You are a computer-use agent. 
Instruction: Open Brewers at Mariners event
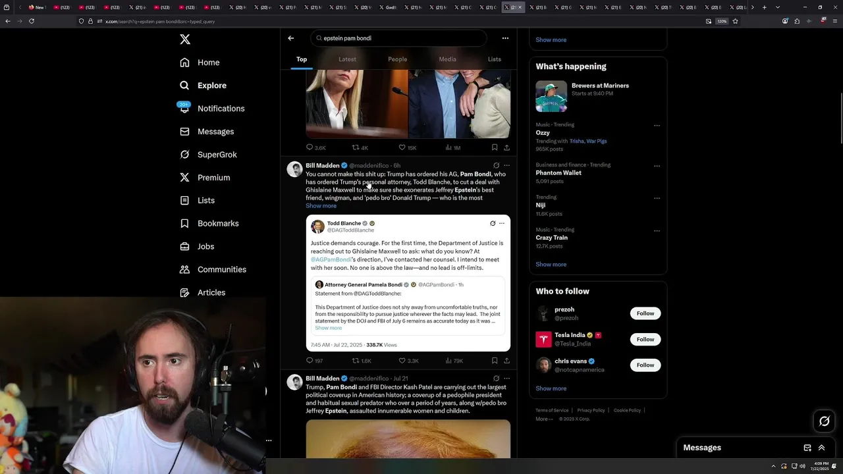coord(598,97)
